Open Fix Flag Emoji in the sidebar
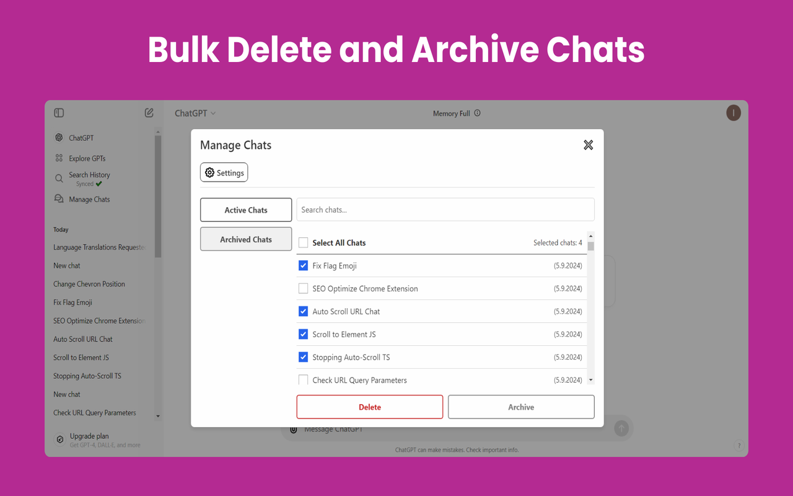The image size is (793, 496). (73, 303)
